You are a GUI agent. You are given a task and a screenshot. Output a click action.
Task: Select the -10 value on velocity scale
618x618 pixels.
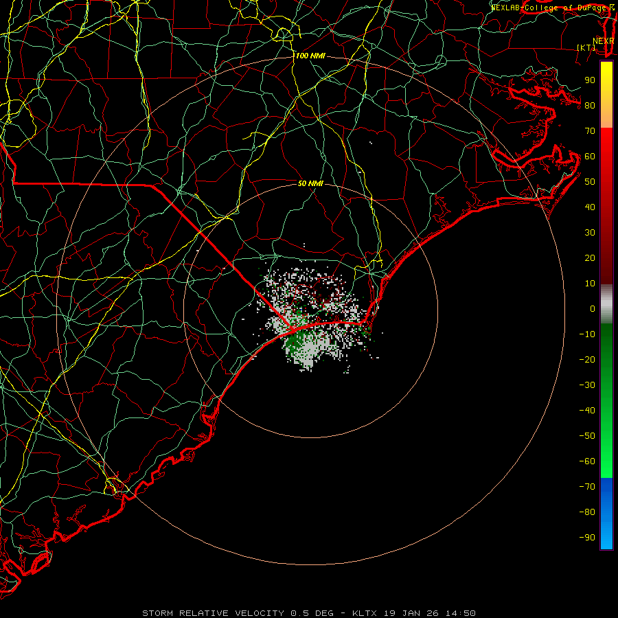[587, 334]
